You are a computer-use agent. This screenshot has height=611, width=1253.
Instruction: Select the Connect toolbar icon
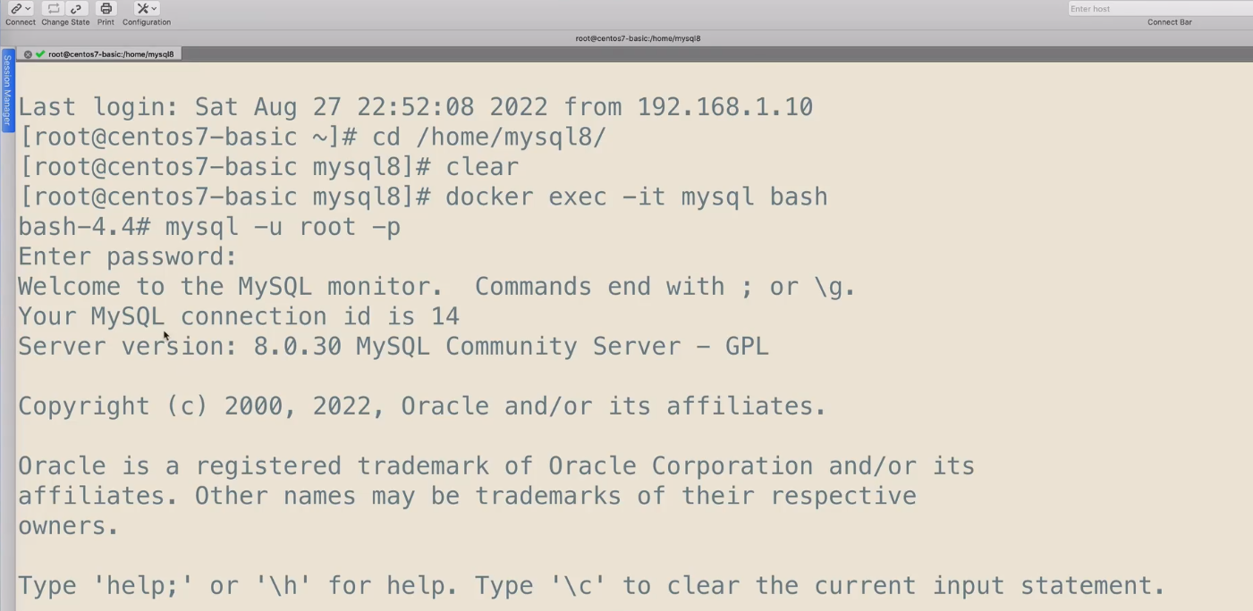[16, 8]
